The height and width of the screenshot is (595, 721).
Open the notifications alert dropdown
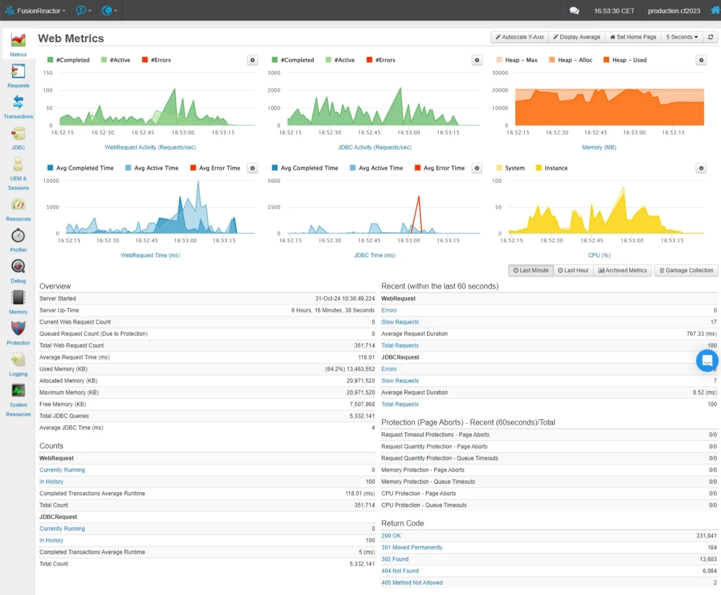84,11
